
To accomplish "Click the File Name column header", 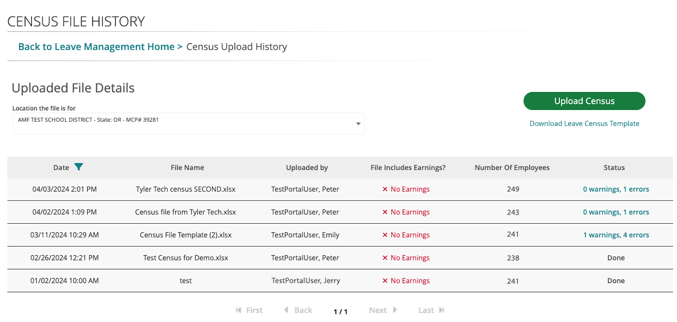I will [x=187, y=167].
